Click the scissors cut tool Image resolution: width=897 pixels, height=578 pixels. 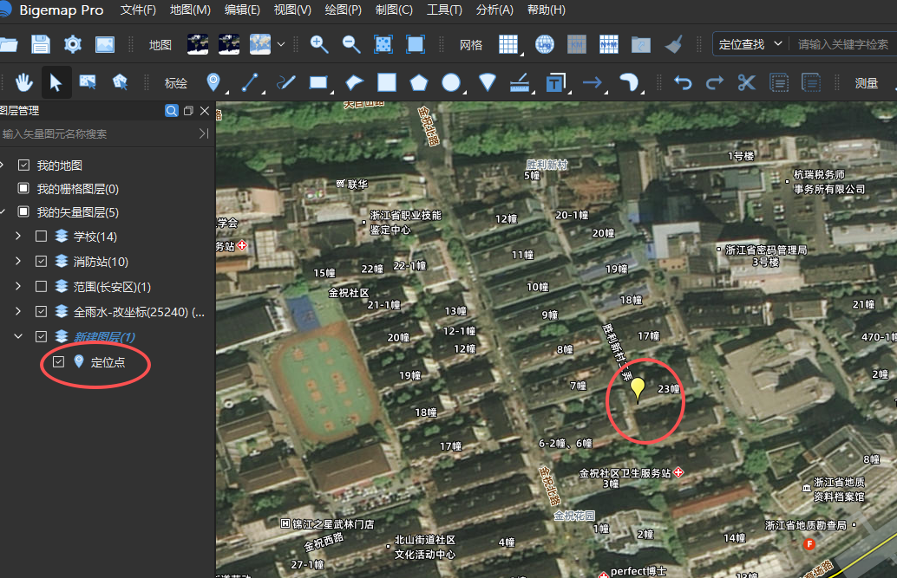(747, 83)
